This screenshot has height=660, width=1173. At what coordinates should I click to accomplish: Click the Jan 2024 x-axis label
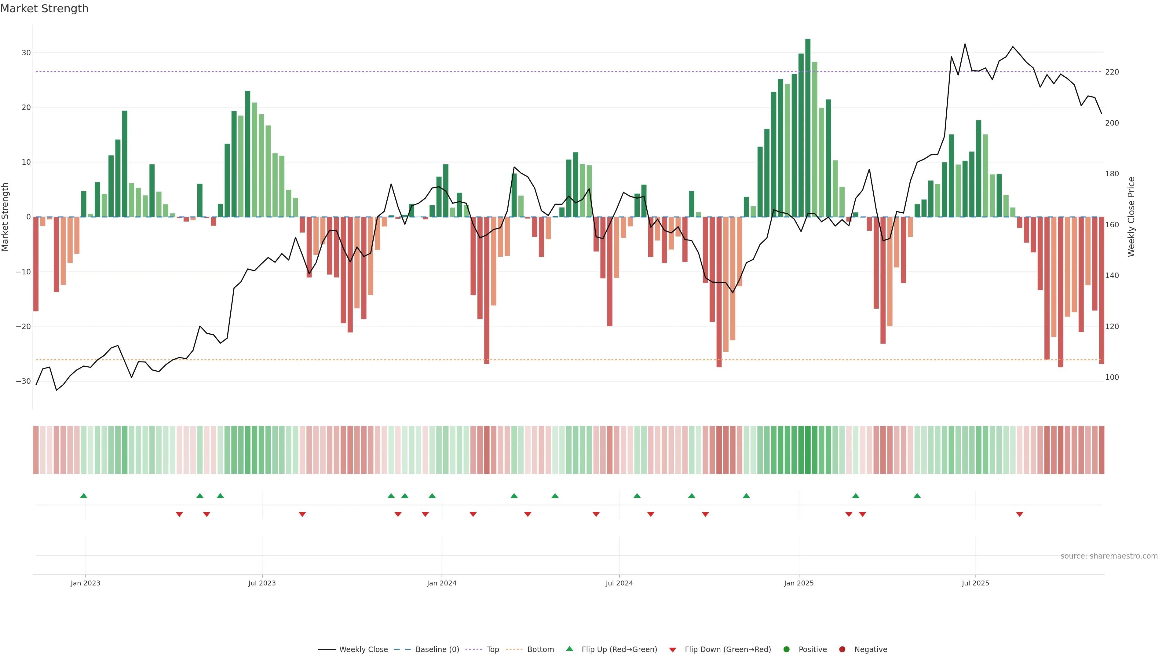(441, 583)
